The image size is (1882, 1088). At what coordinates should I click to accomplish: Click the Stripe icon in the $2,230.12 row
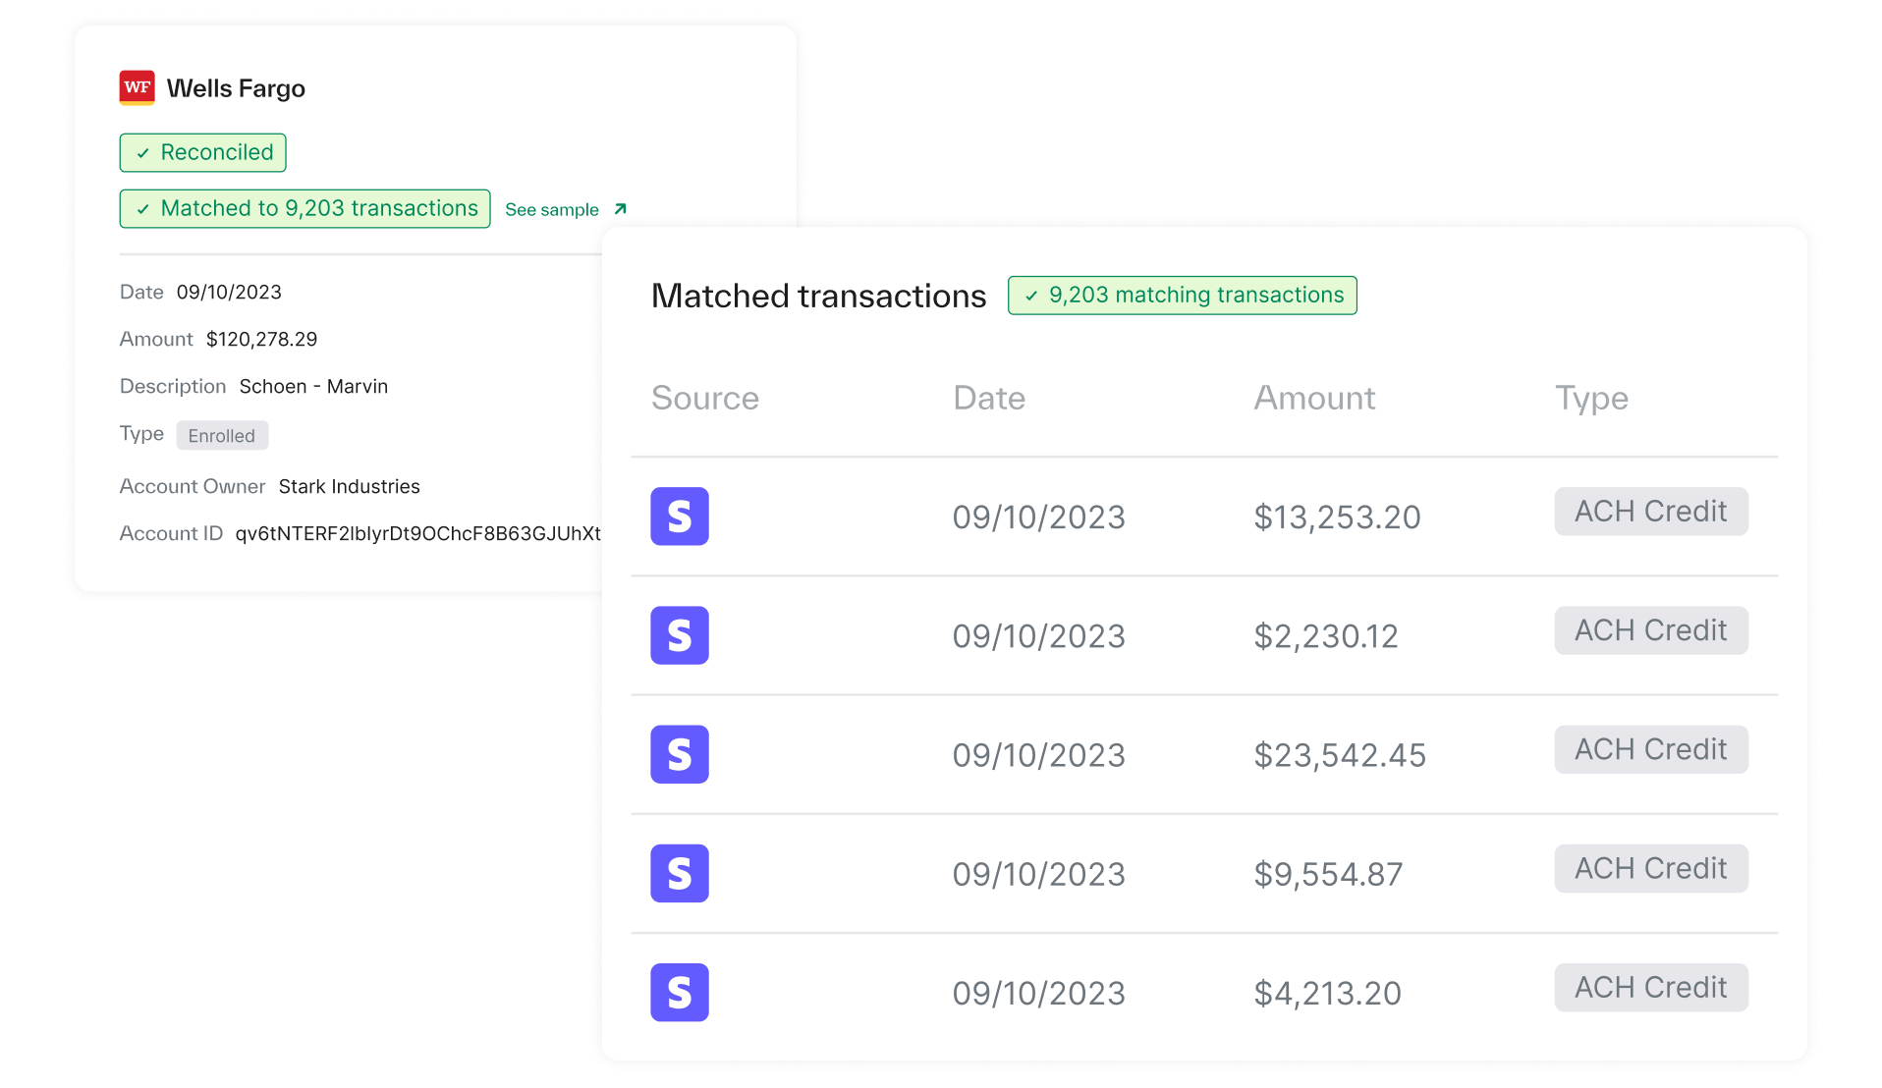point(679,635)
